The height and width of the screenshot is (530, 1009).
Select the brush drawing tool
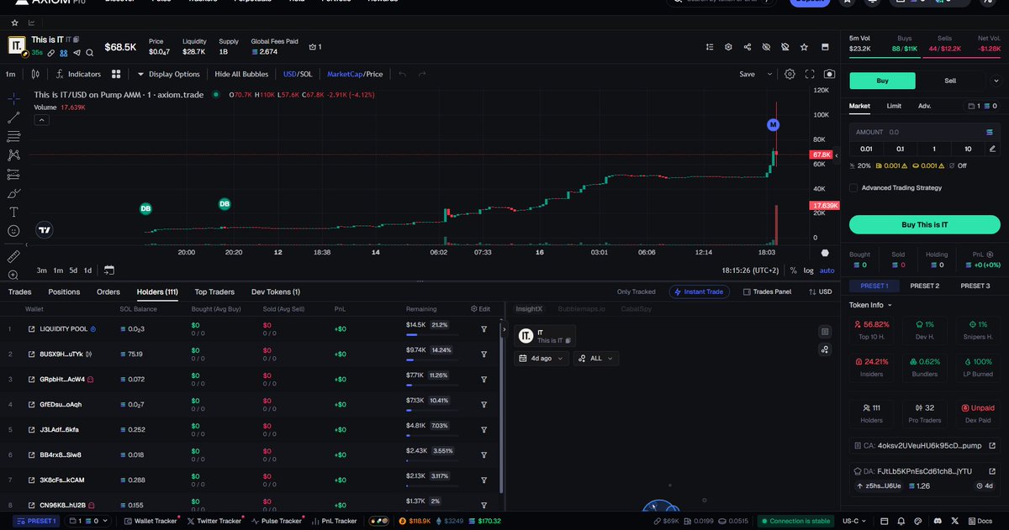pyautogui.click(x=13, y=192)
